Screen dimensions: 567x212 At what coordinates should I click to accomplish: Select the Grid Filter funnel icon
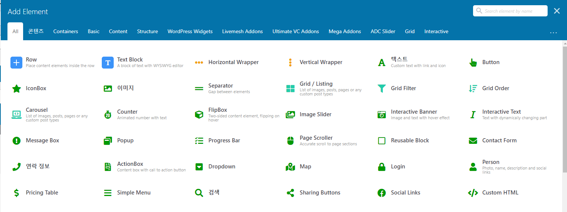click(x=382, y=89)
